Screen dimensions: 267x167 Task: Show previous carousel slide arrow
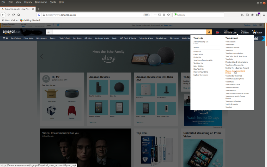(x=42, y=57)
